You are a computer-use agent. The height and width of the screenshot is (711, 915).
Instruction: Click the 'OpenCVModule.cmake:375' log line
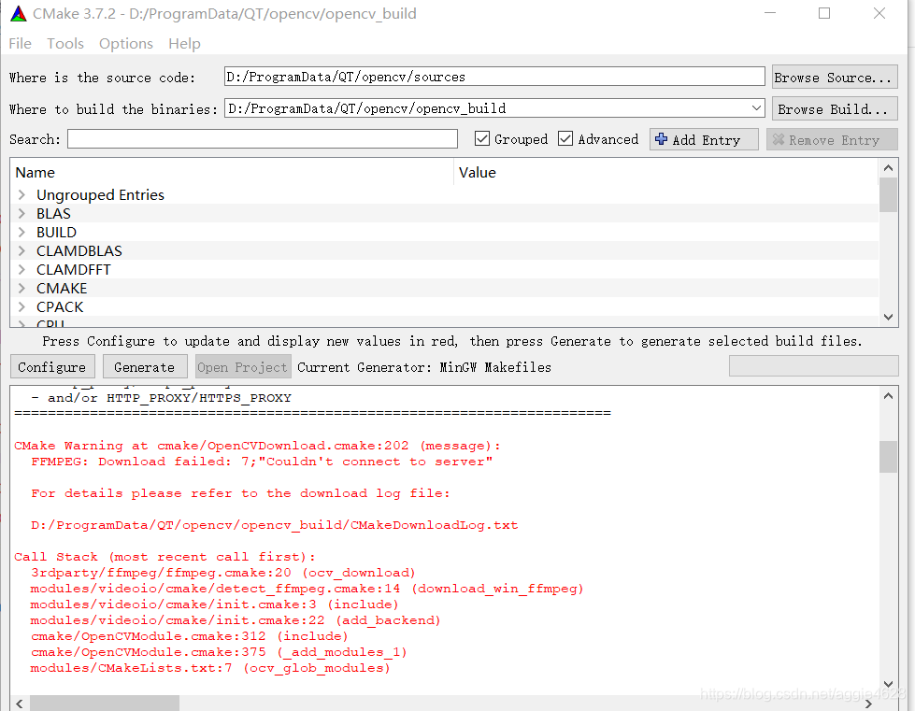pos(219,652)
